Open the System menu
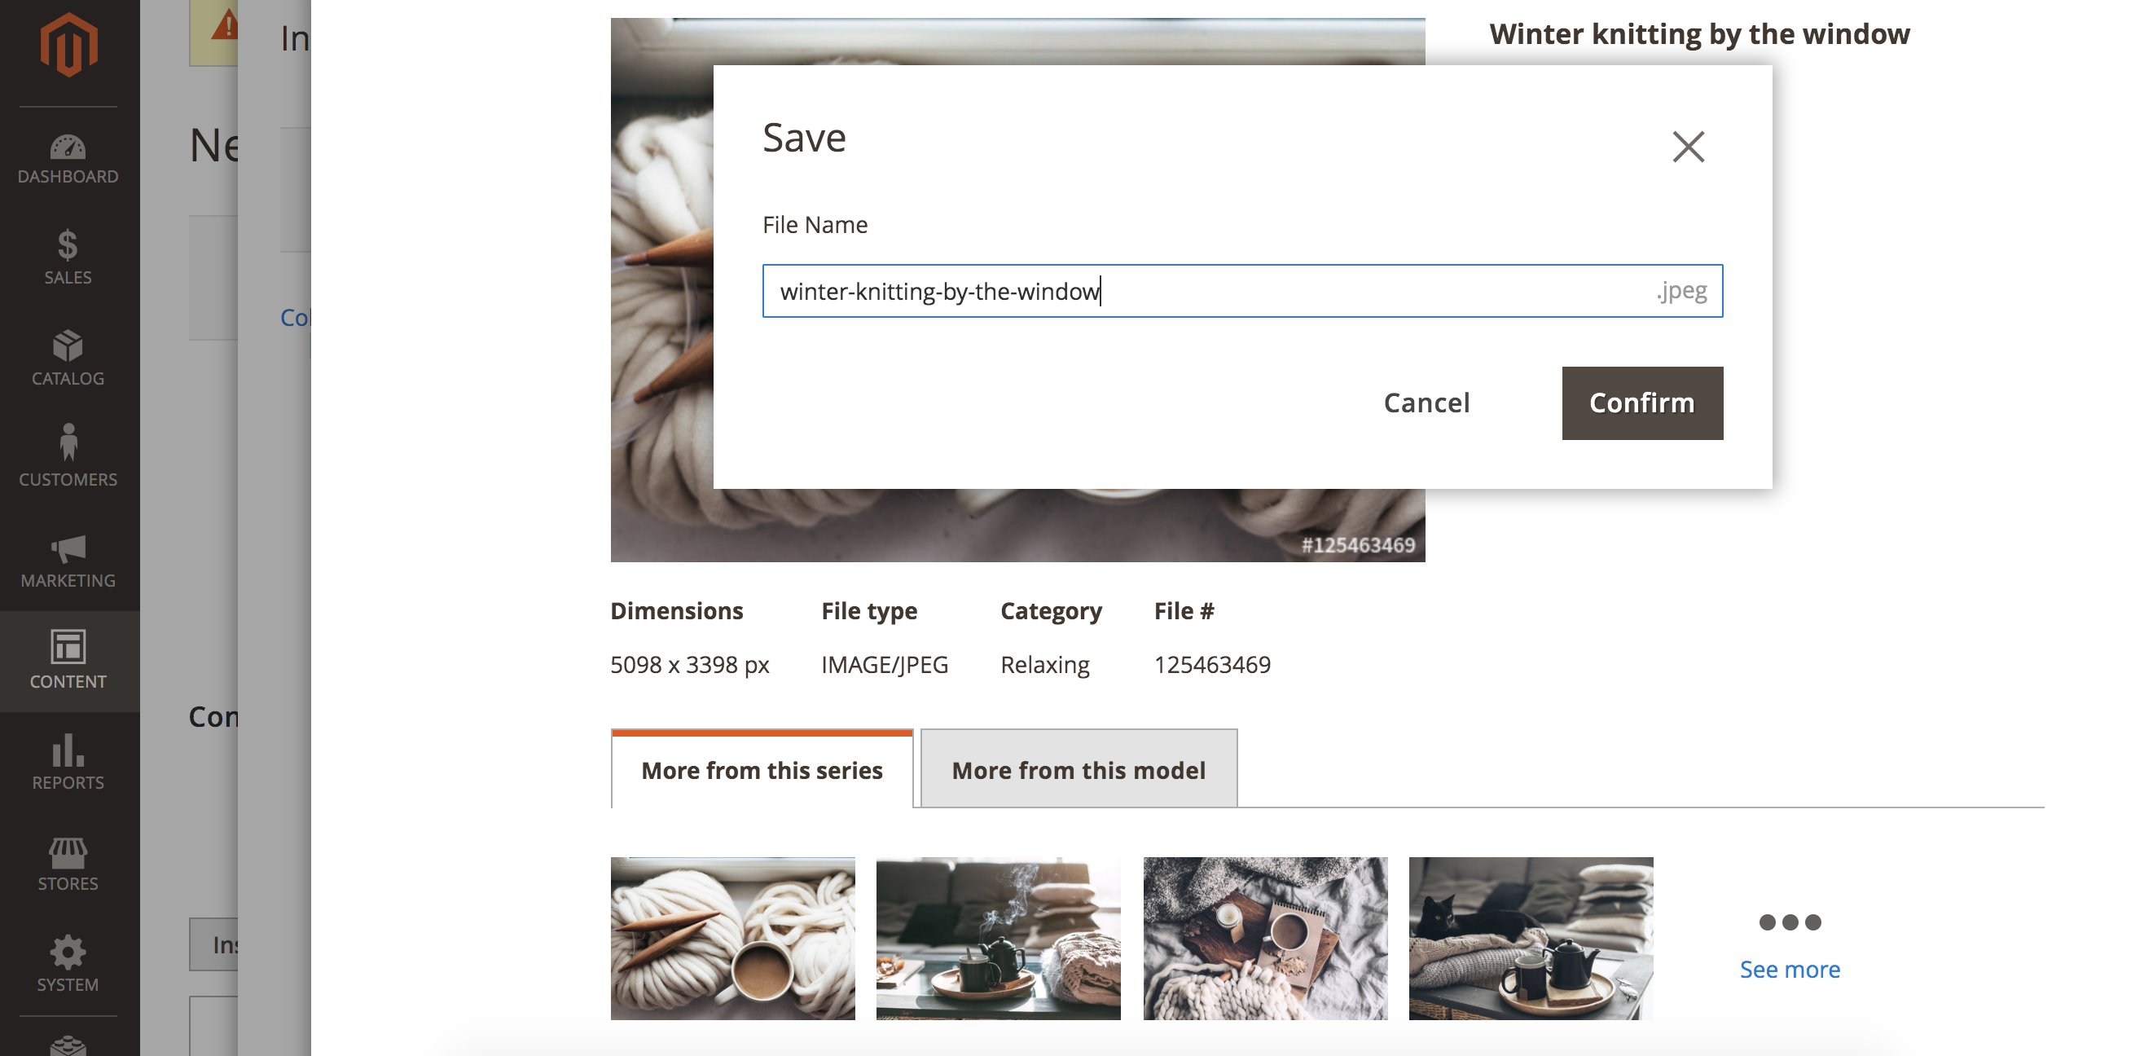This screenshot has width=2144, height=1056. [68, 965]
